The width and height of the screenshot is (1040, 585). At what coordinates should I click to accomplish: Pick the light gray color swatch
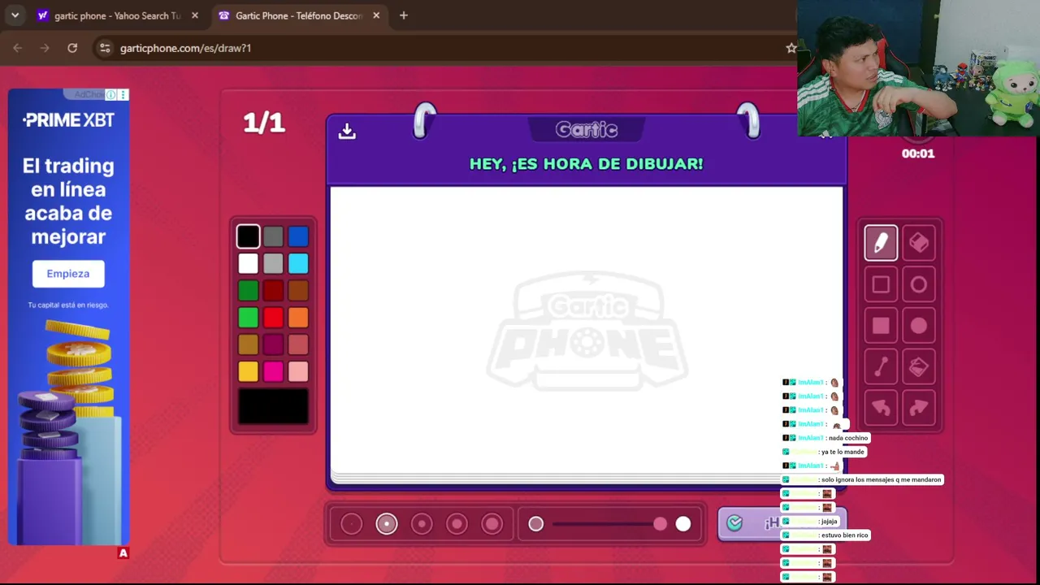tap(273, 263)
